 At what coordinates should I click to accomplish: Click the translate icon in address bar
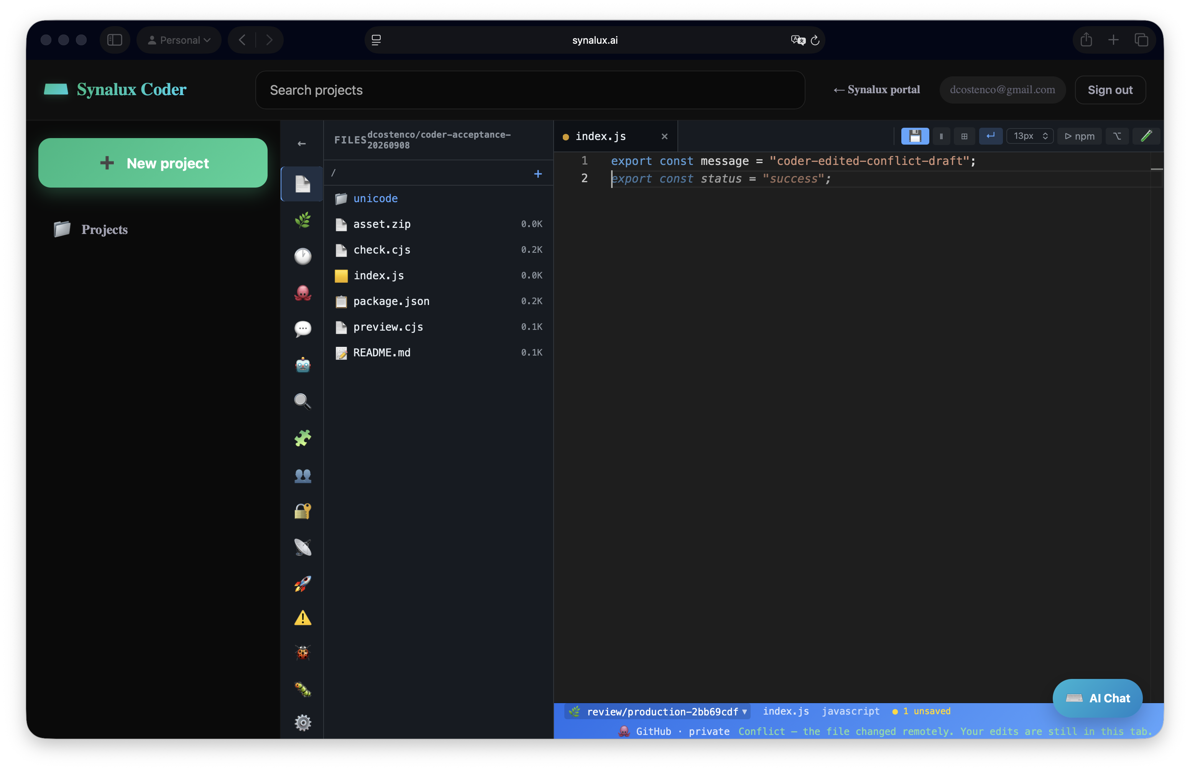pyautogui.click(x=798, y=40)
